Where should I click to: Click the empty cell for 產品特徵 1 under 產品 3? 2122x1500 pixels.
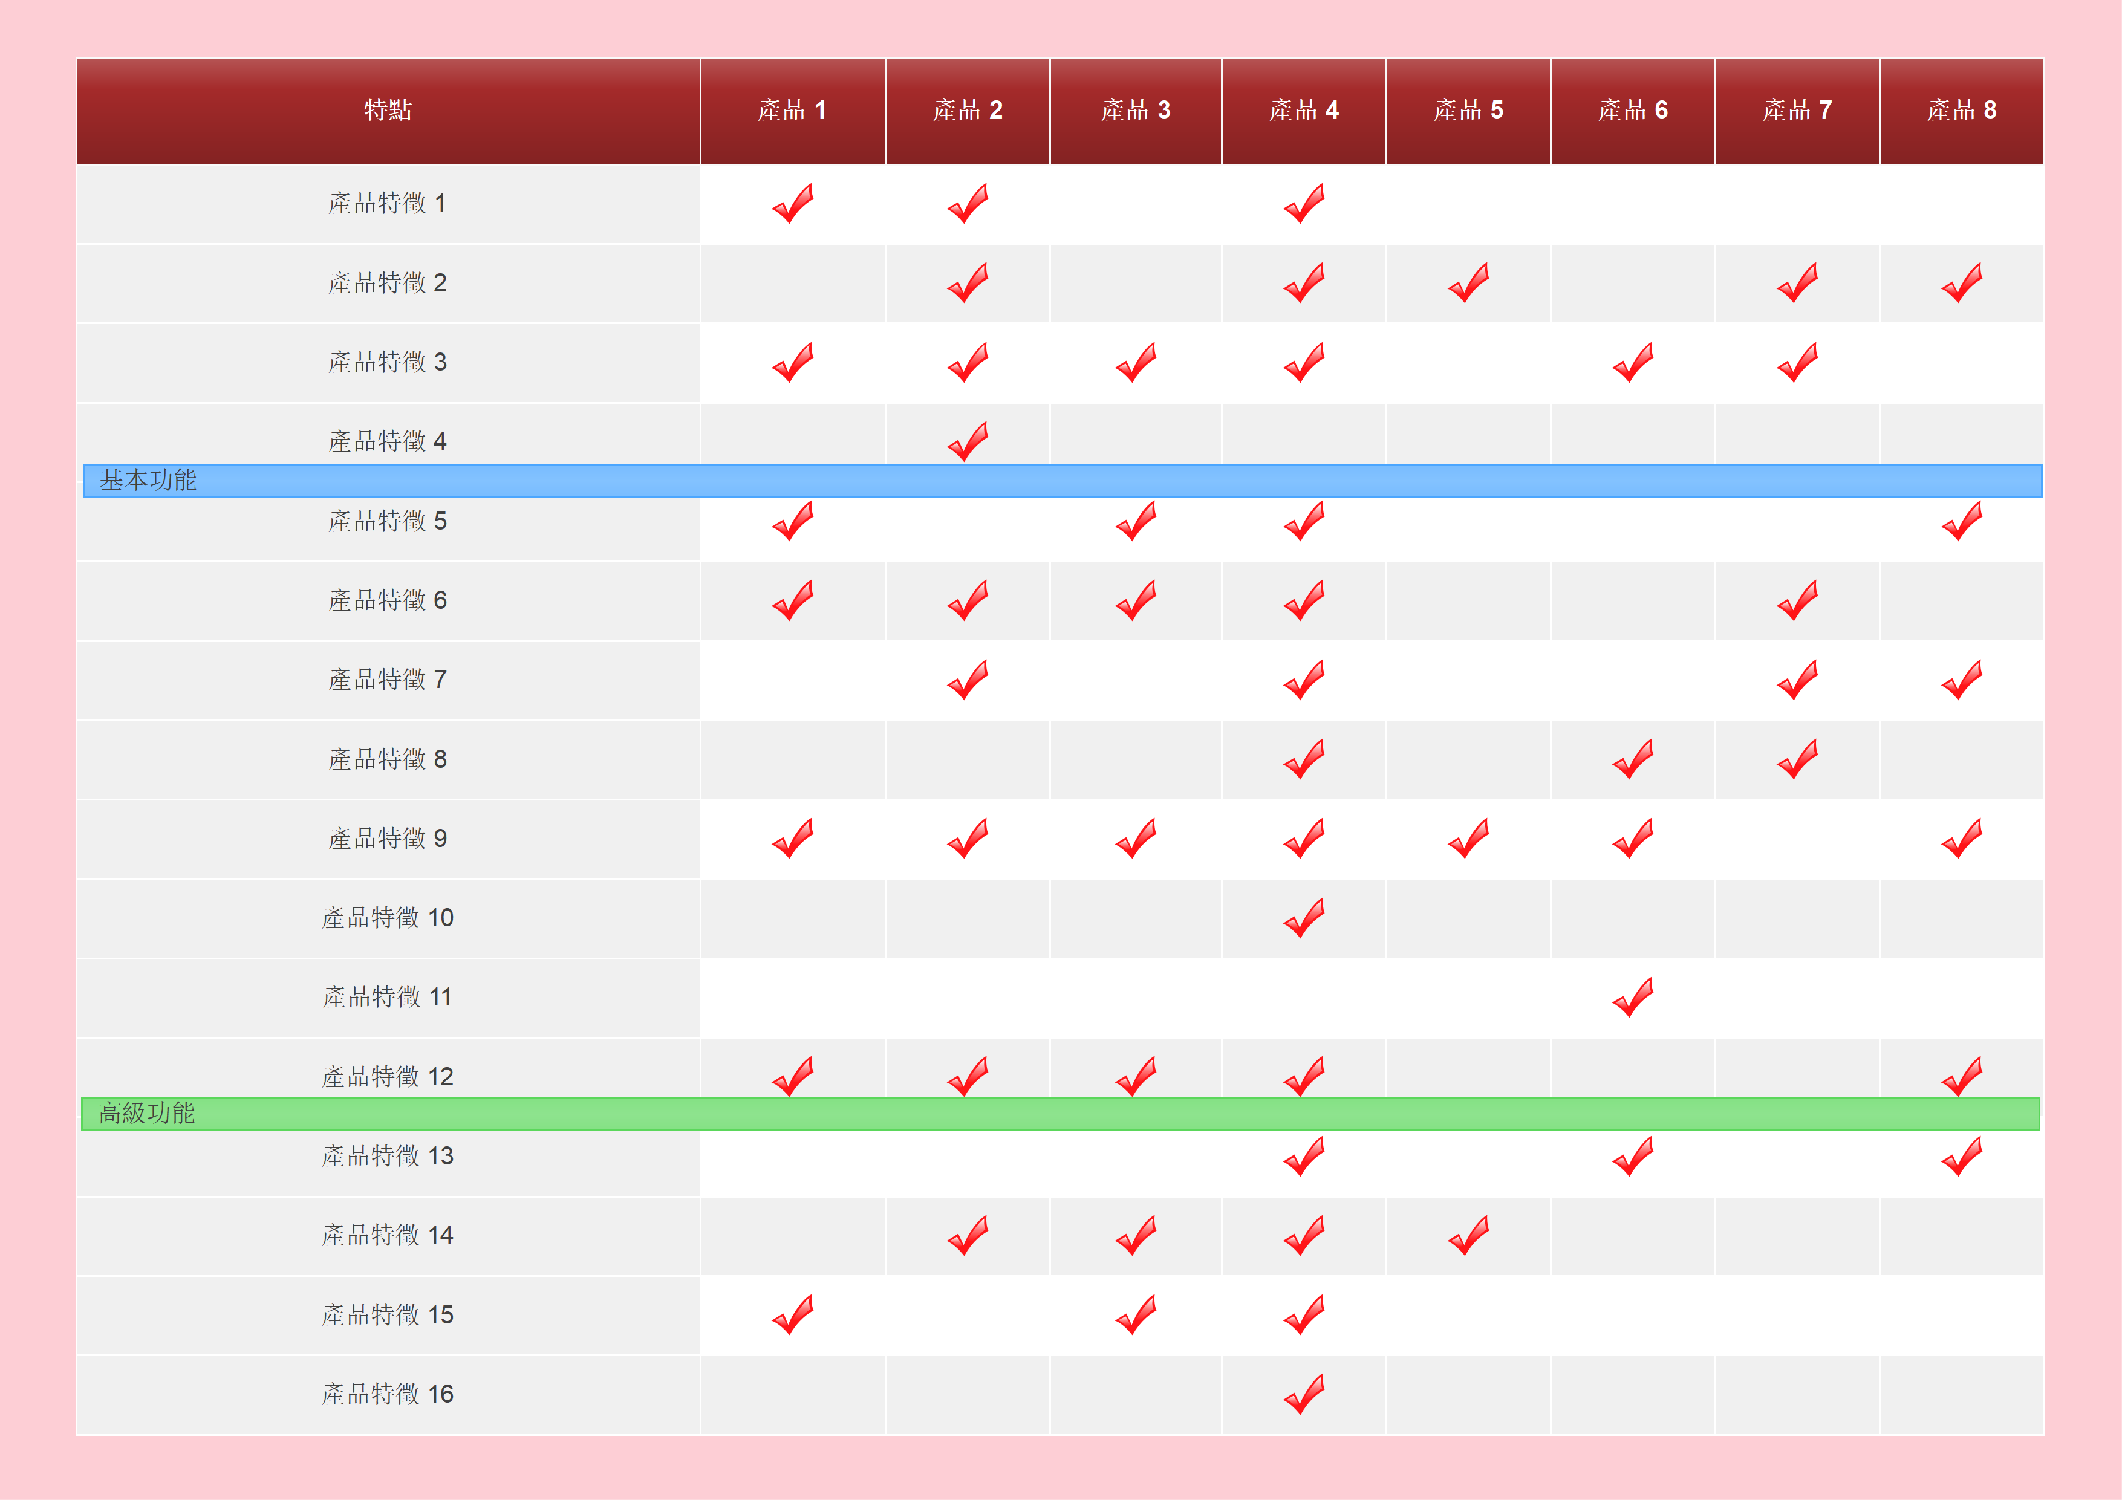tap(1136, 204)
